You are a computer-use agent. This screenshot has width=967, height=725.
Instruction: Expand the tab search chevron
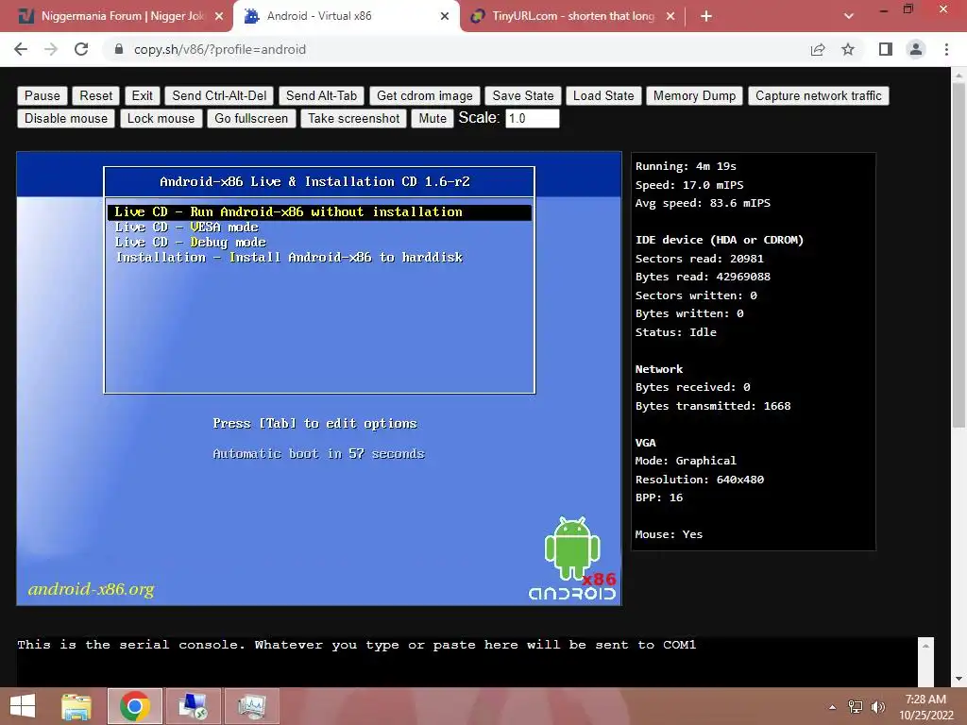tap(849, 16)
